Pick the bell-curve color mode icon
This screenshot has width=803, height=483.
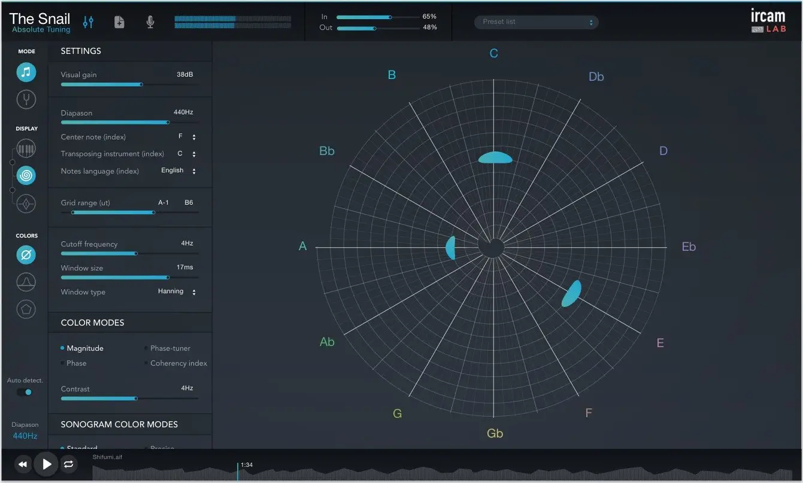(x=26, y=282)
